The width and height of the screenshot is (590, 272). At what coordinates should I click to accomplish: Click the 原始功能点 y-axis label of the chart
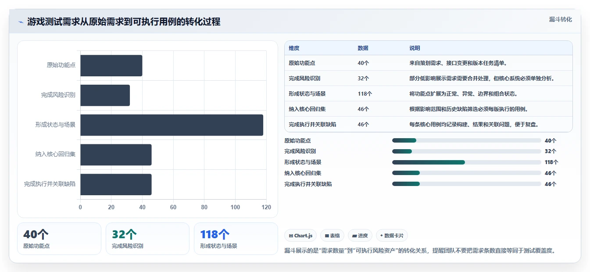(61, 65)
